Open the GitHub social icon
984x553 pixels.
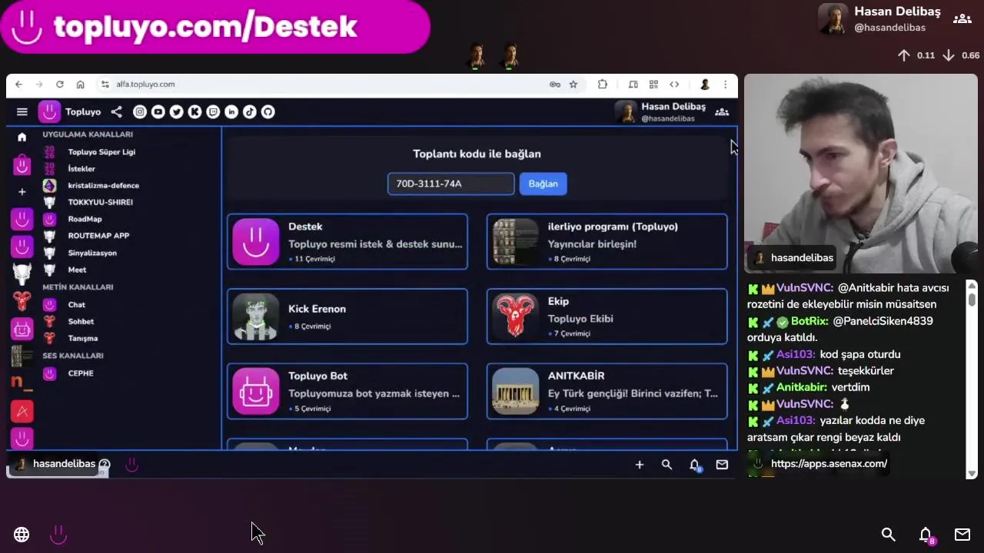[x=268, y=112]
